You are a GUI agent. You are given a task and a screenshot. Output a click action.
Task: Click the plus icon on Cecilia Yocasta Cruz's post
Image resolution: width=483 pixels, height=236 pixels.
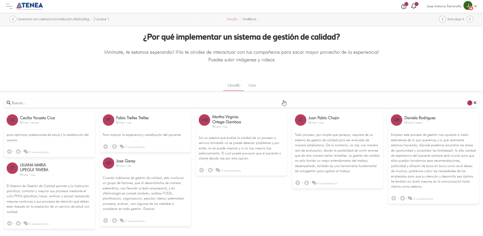[9, 152]
